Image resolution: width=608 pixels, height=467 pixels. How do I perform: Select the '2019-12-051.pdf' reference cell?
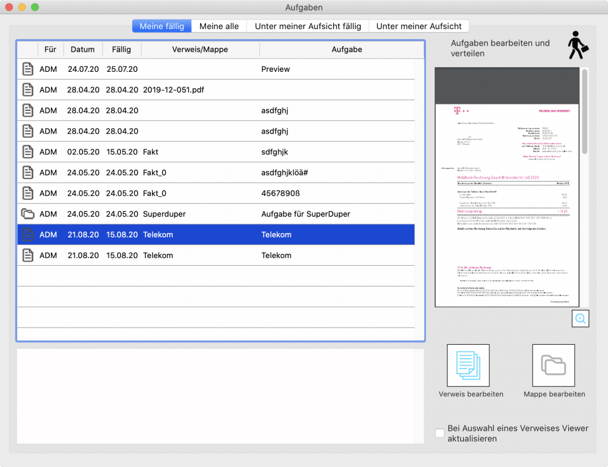pos(173,90)
